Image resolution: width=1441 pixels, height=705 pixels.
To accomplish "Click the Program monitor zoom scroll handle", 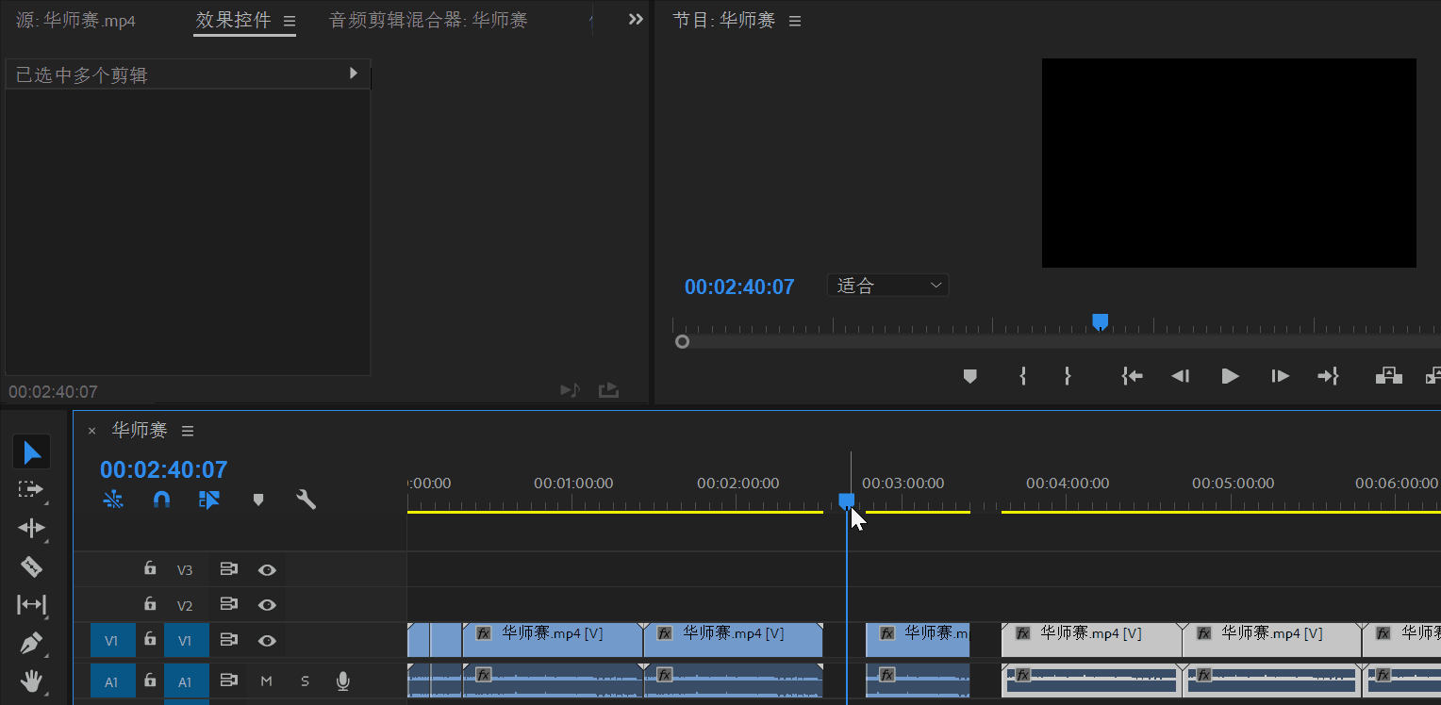I will [682, 341].
